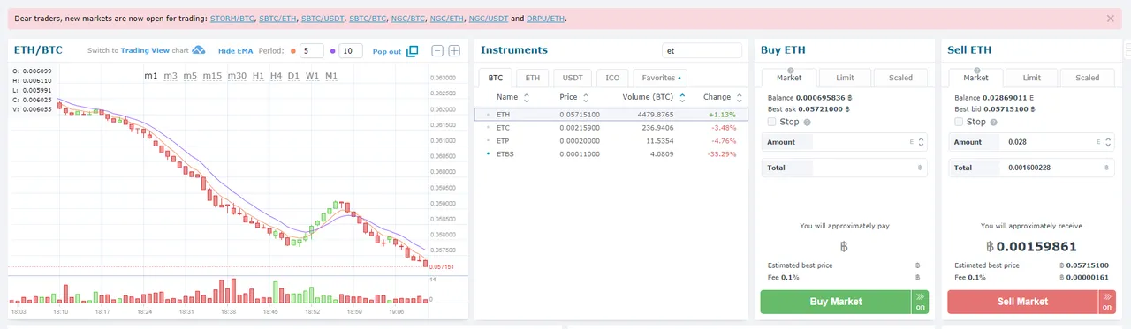Edit the EMA period field showing 10
The width and height of the screenshot is (1131, 329).
click(351, 51)
